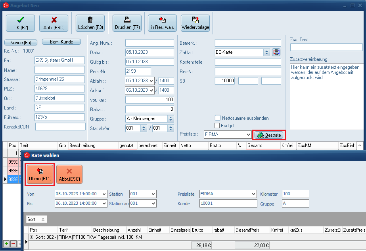
Task: Apply selected rate with Übern.(F11)
Action: tap(40, 174)
